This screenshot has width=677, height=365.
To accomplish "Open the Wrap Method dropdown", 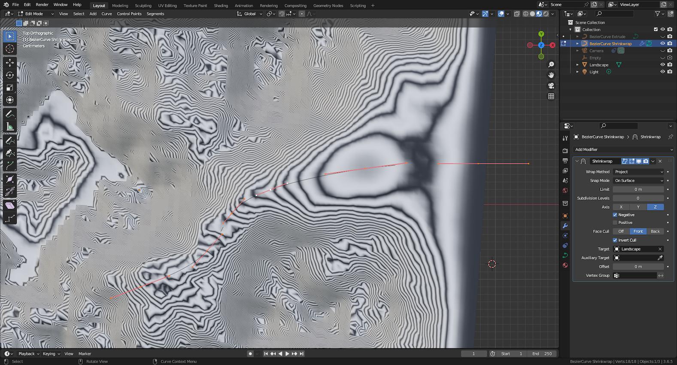I will click(638, 172).
